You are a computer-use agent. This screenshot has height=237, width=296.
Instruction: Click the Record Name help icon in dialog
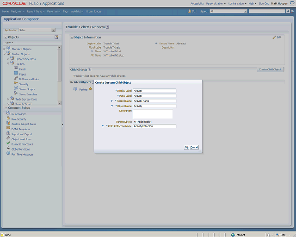pyautogui.click(x=112, y=101)
